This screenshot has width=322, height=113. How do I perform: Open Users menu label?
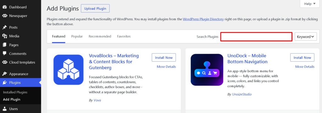[14, 109]
